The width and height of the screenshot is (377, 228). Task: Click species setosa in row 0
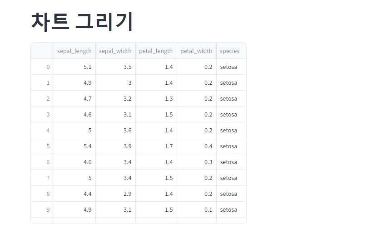click(x=231, y=67)
